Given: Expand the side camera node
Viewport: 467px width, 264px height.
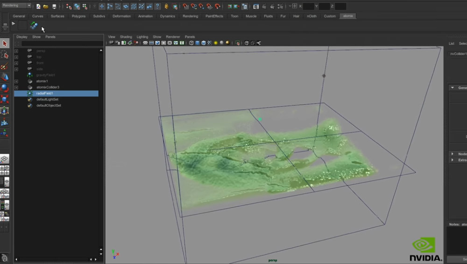Looking at the screenshot, I should 16,69.
